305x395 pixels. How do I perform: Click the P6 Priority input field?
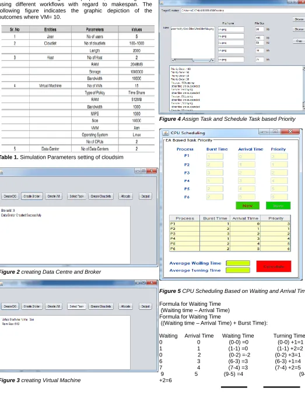click(279, 197)
